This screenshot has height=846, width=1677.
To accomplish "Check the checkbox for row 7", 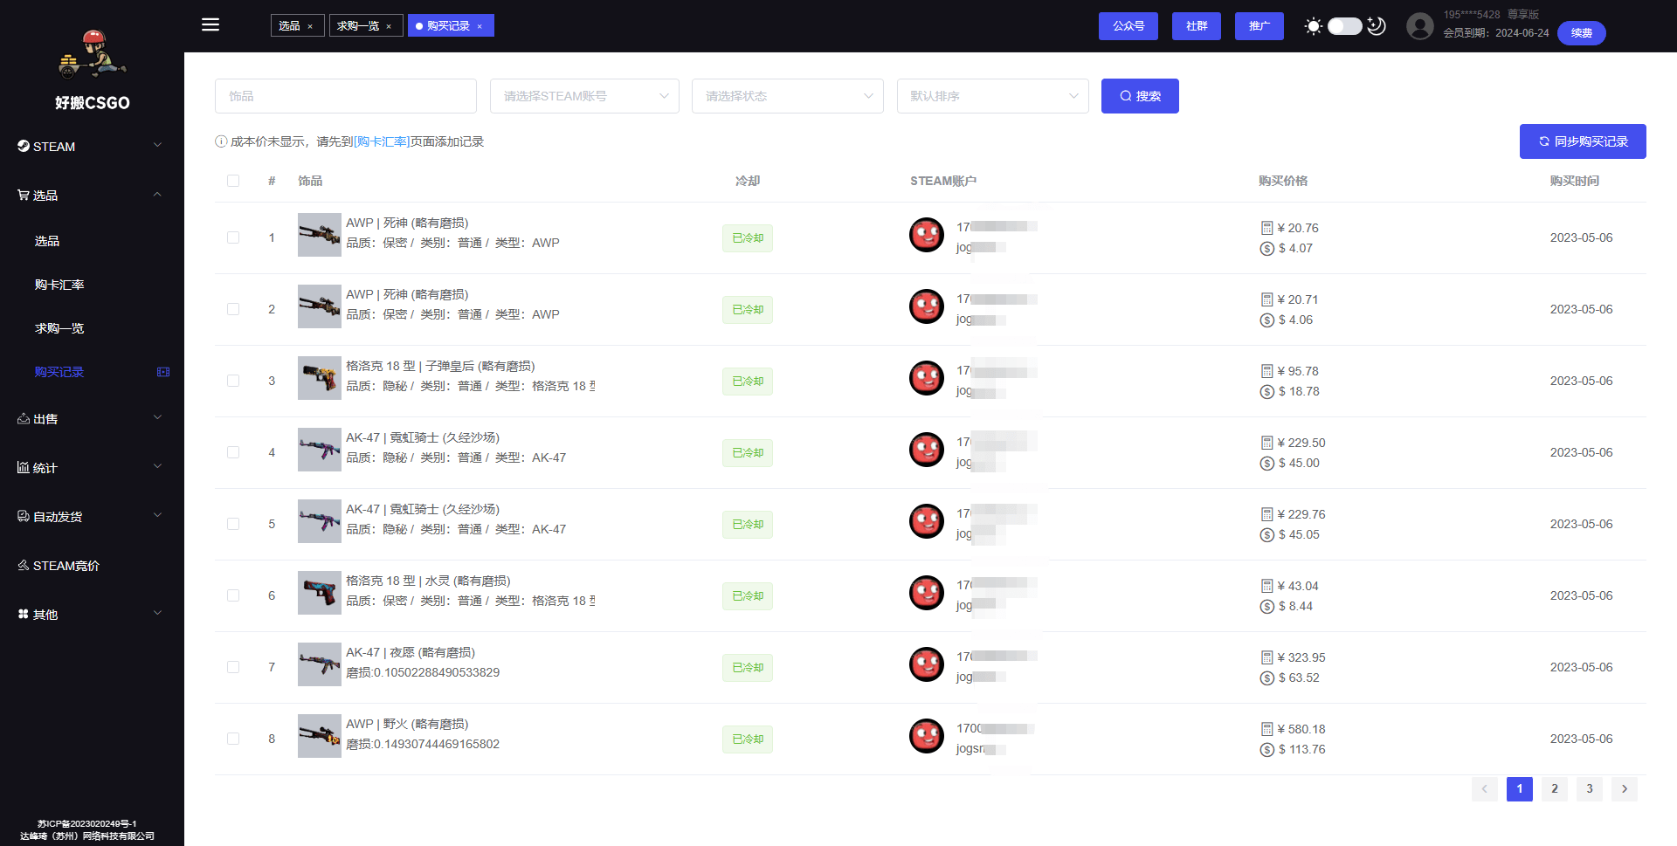I will click(x=233, y=667).
